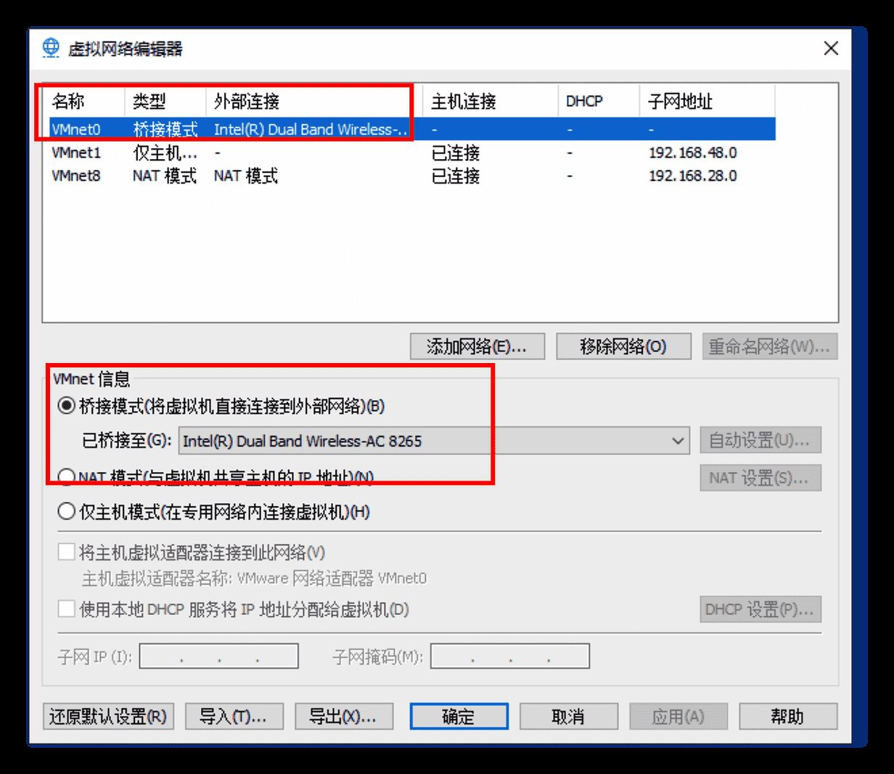Dismiss the dialog with 取消
Screen dimensions: 894x774
(568, 716)
